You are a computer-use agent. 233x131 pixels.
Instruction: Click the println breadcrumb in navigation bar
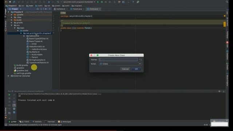(56, 6)
